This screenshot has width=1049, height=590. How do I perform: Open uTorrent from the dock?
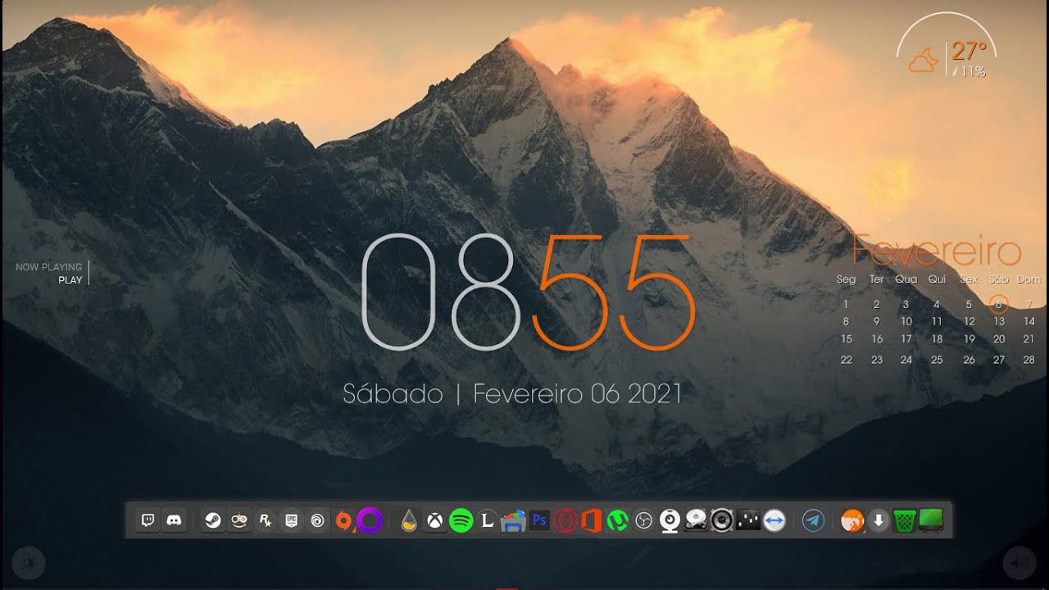[x=617, y=520]
